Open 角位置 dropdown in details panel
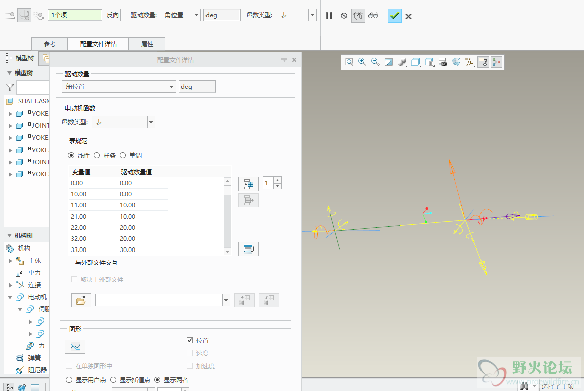 (171, 86)
